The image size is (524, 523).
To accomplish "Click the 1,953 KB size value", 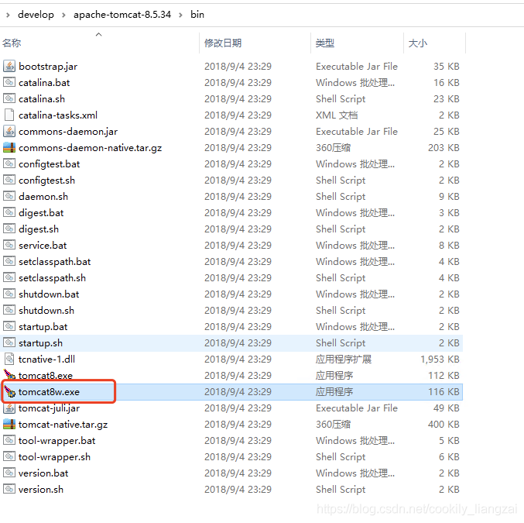I will [x=440, y=359].
